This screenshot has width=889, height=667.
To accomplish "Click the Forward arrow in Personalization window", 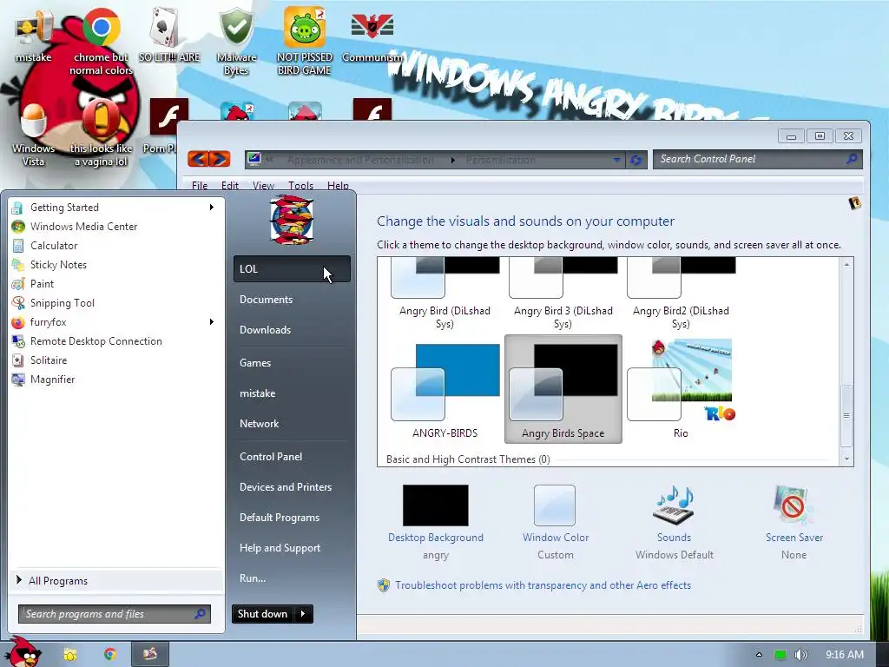I will coord(220,160).
